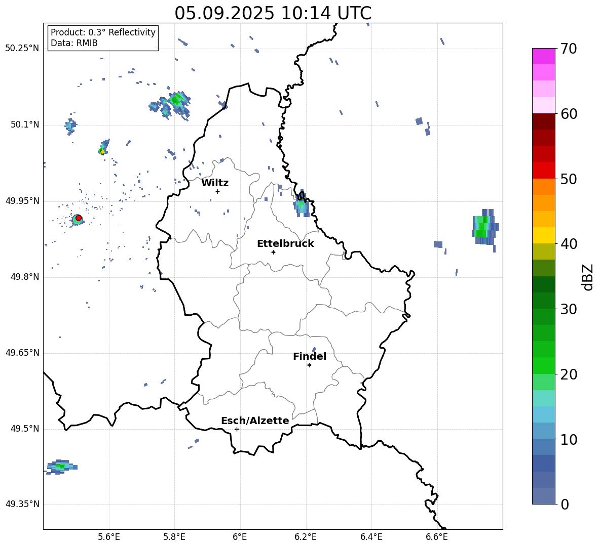The width and height of the screenshot is (600, 547).
Task: Click the echo cell in the bottom-left corner
Action: [61, 467]
